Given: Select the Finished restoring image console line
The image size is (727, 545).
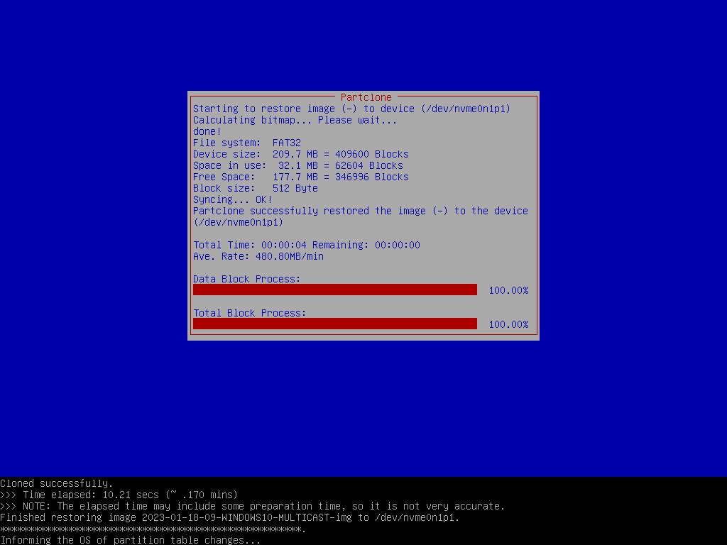Looking at the screenshot, I should pyautogui.click(x=230, y=517).
